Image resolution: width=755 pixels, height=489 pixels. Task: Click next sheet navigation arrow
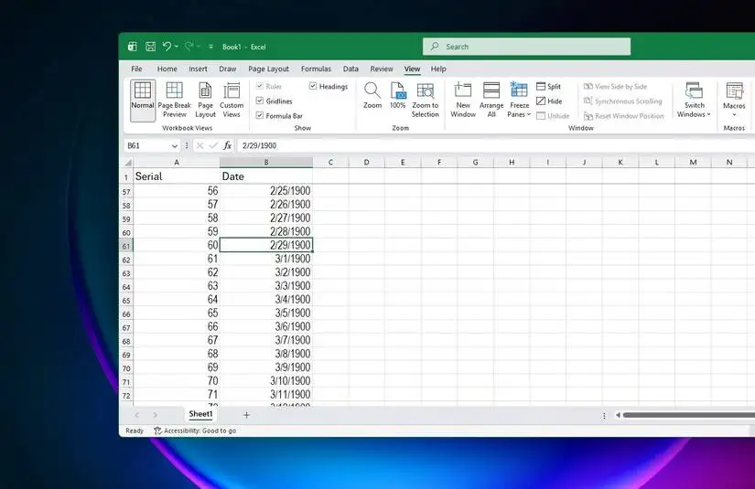click(155, 415)
